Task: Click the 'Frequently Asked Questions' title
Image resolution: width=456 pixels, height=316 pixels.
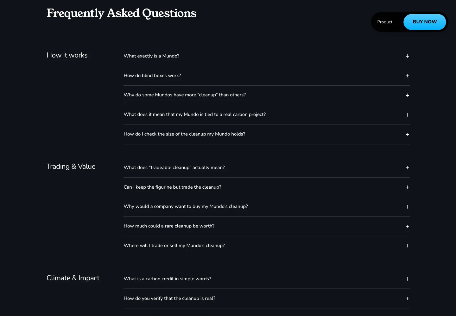Action: pos(121,13)
